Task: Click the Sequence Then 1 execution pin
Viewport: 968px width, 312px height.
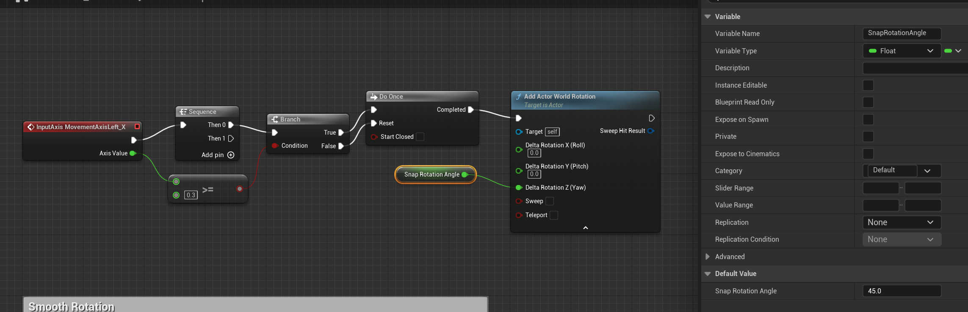Action: tap(231, 138)
